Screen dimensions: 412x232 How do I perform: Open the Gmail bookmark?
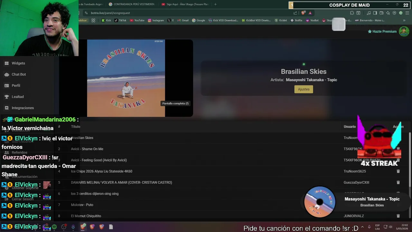coord(183,20)
